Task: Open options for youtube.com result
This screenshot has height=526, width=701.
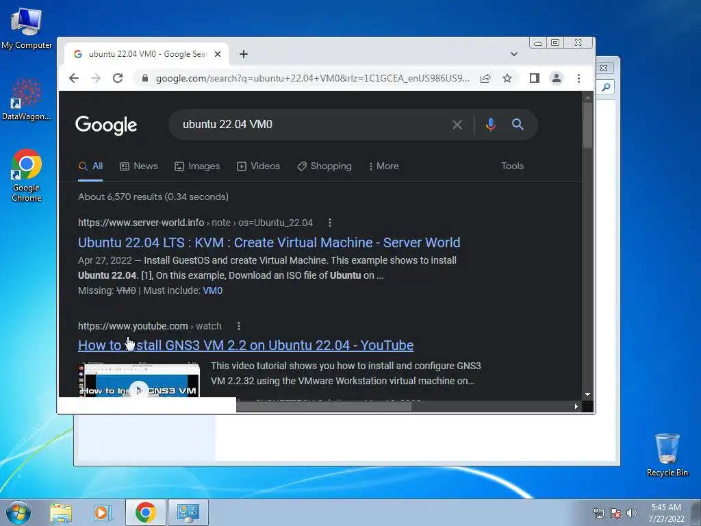Action: coord(239,326)
